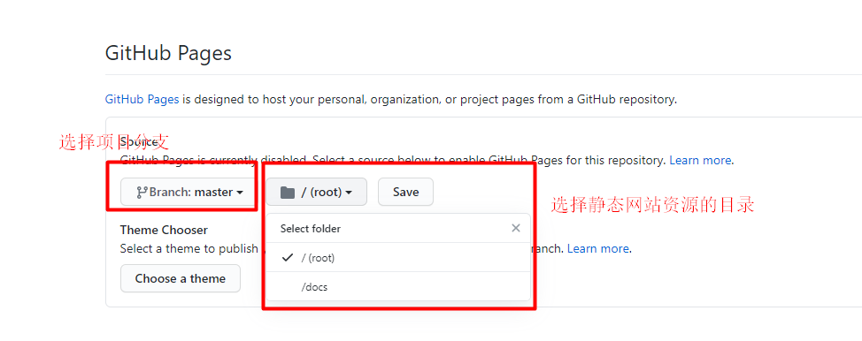Click the Choose a theme button
862x341 pixels.
click(181, 278)
